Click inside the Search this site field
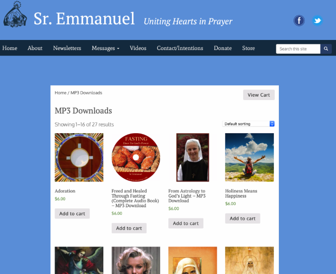The height and width of the screenshot is (274, 336). coord(298,49)
